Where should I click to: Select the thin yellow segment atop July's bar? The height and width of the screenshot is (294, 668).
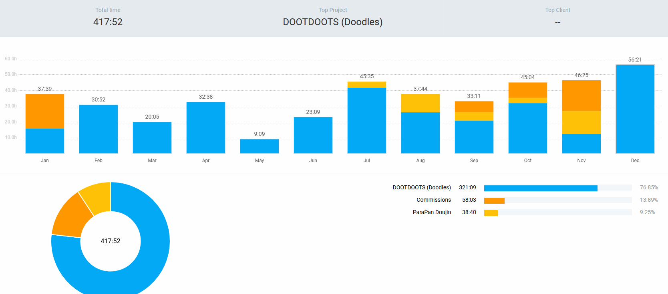tap(367, 85)
